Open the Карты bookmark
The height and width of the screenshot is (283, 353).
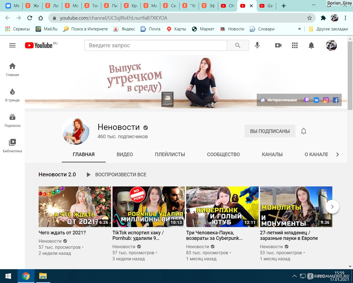[x=176, y=29]
